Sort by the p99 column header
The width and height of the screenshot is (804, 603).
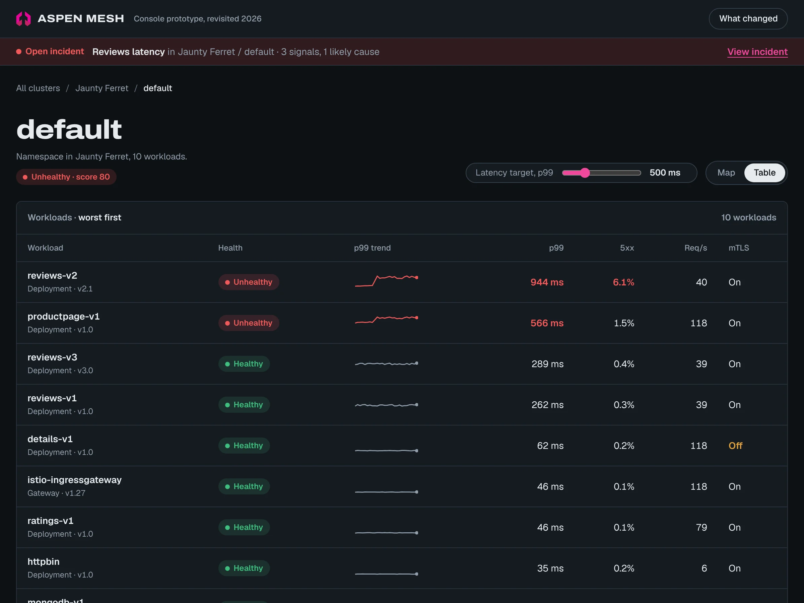[x=556, y=248]
